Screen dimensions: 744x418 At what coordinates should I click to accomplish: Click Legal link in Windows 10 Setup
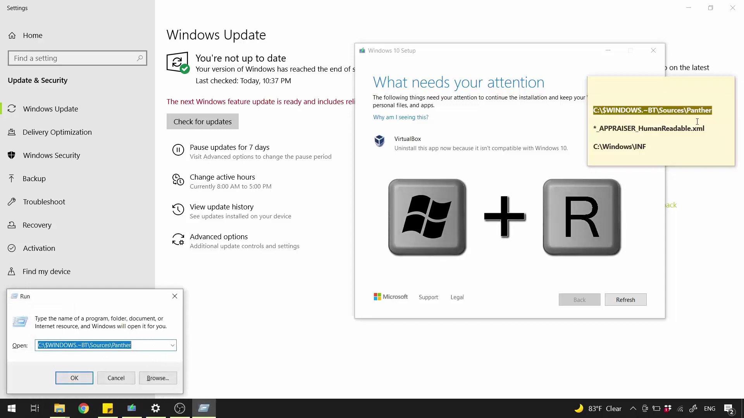[x=457, y=297]
